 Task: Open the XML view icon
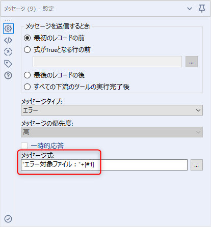point(8,40)
